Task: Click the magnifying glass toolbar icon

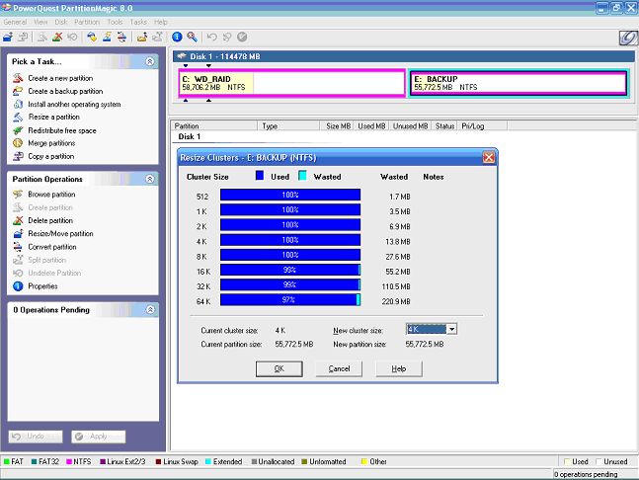Action: click(x=192, y=37)
